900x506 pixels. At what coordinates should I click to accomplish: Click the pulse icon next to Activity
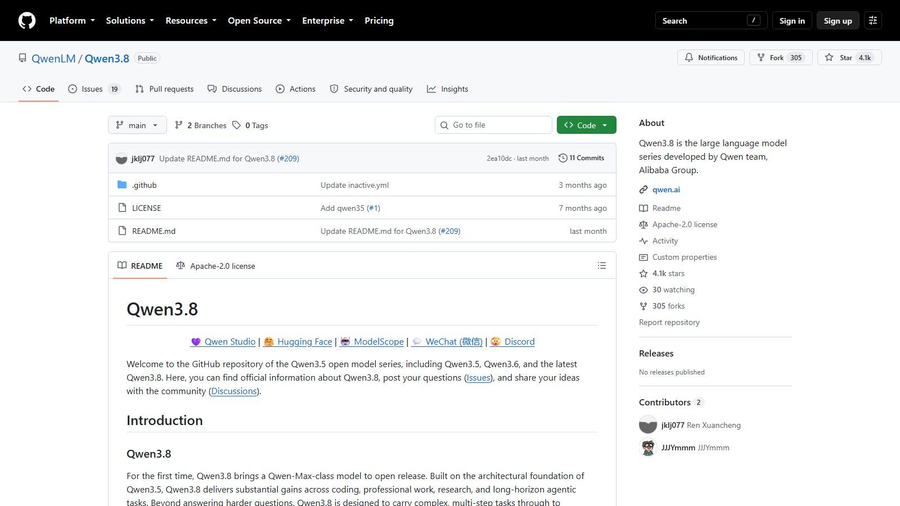[x=643, y=241]
